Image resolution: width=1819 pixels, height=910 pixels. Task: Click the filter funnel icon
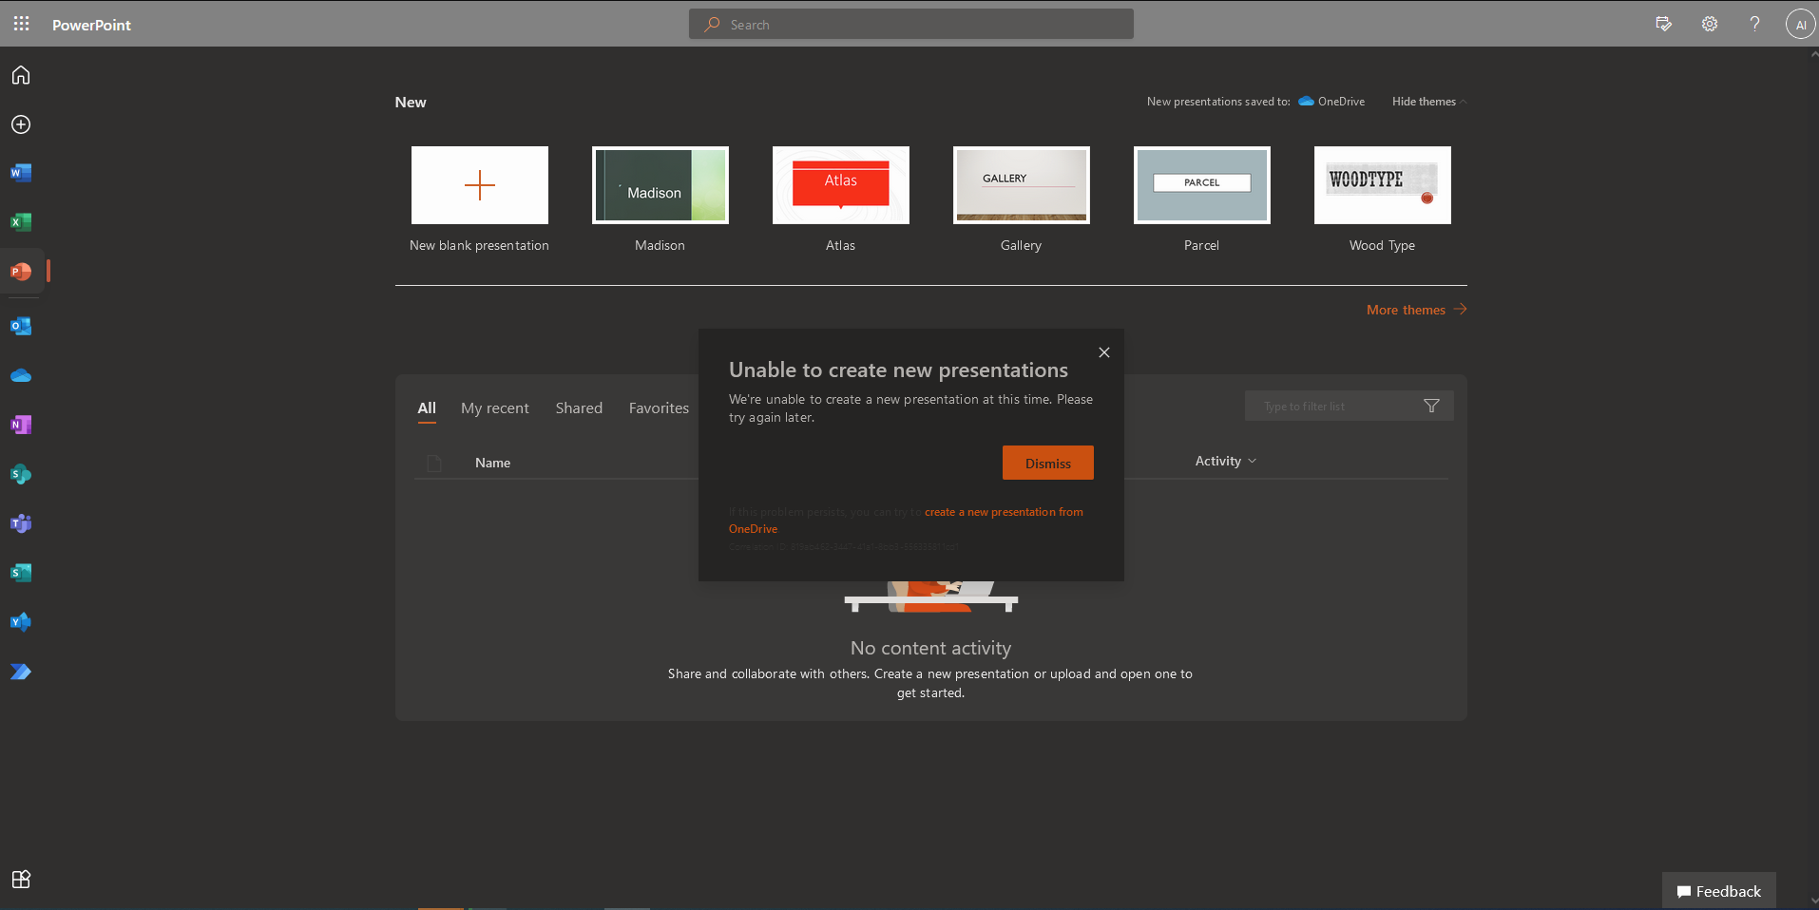coord(1431,407)
